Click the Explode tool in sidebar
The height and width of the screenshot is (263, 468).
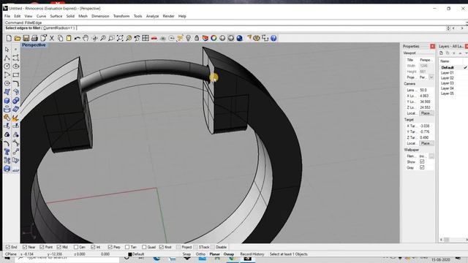[15, 118]
